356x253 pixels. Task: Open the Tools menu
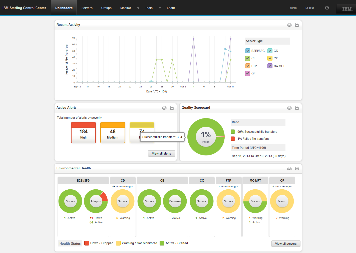[149, 8]
